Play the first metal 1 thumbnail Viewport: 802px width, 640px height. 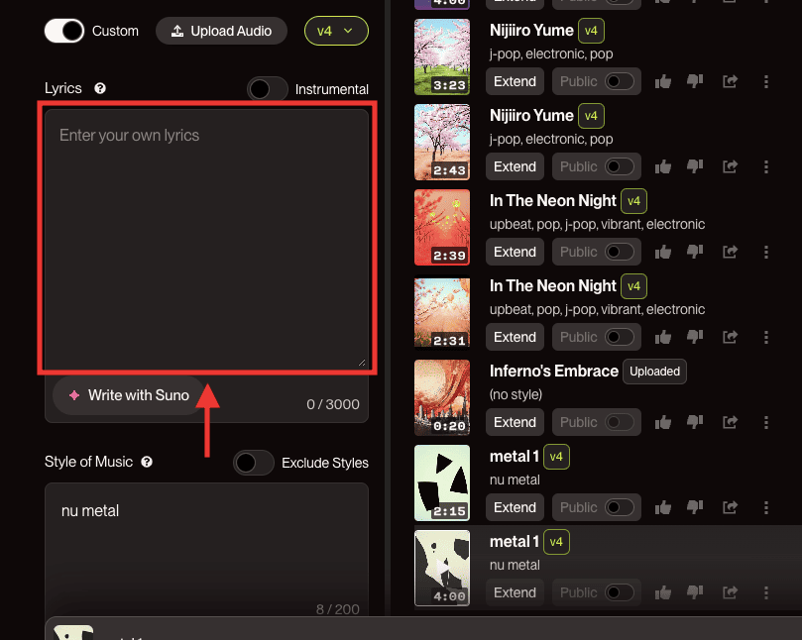(x=442, y=482)
